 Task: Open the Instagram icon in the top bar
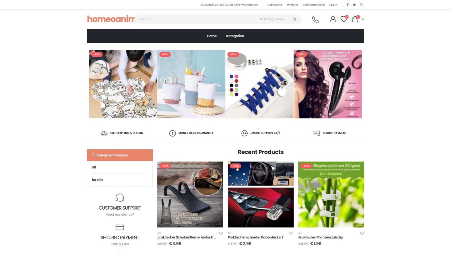(x=361, y=5)
